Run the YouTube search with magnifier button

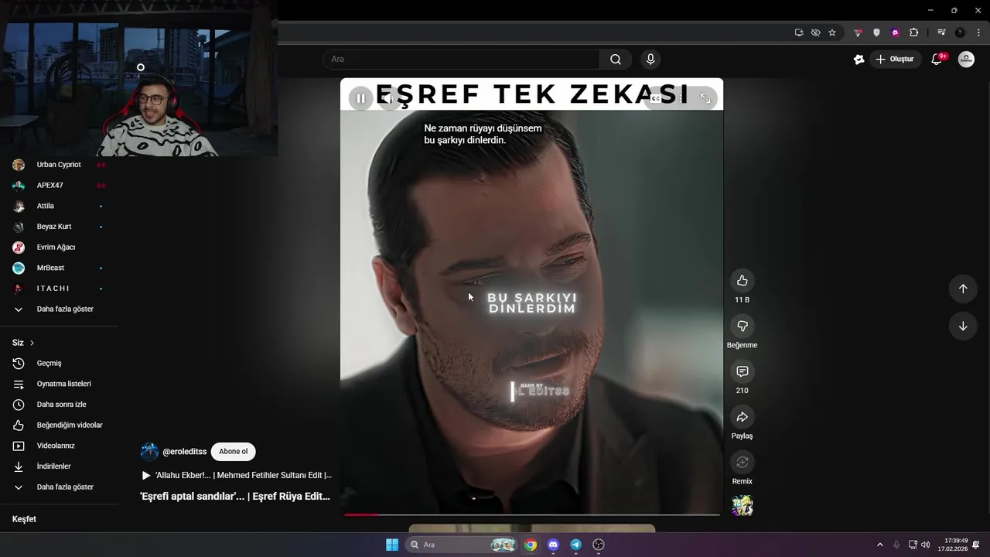pyautogui.click(x=616, y=60)
